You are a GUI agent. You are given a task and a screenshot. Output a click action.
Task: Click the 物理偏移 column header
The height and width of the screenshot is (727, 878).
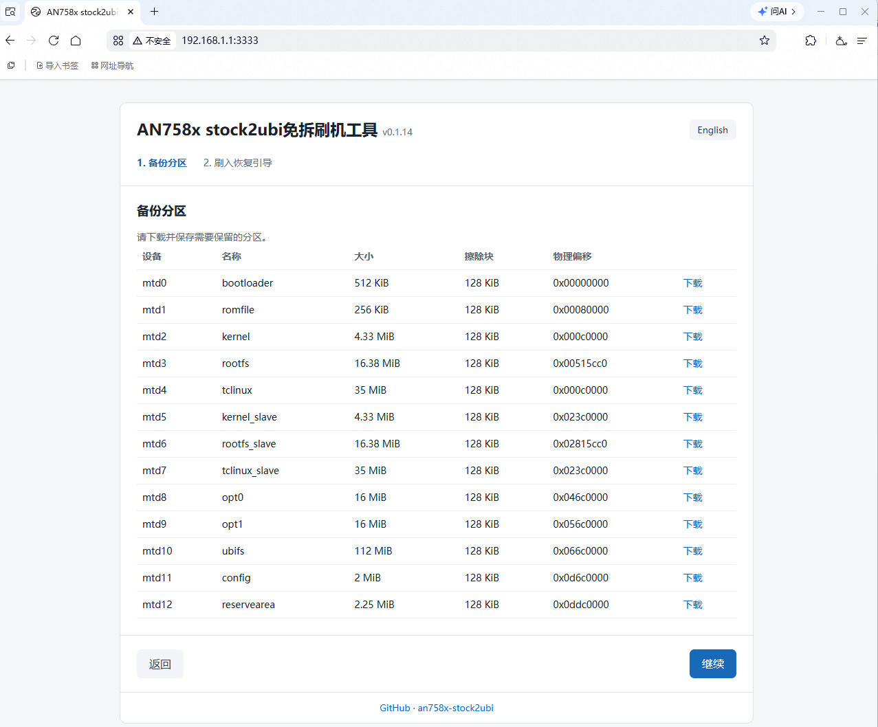click(572, 256)
